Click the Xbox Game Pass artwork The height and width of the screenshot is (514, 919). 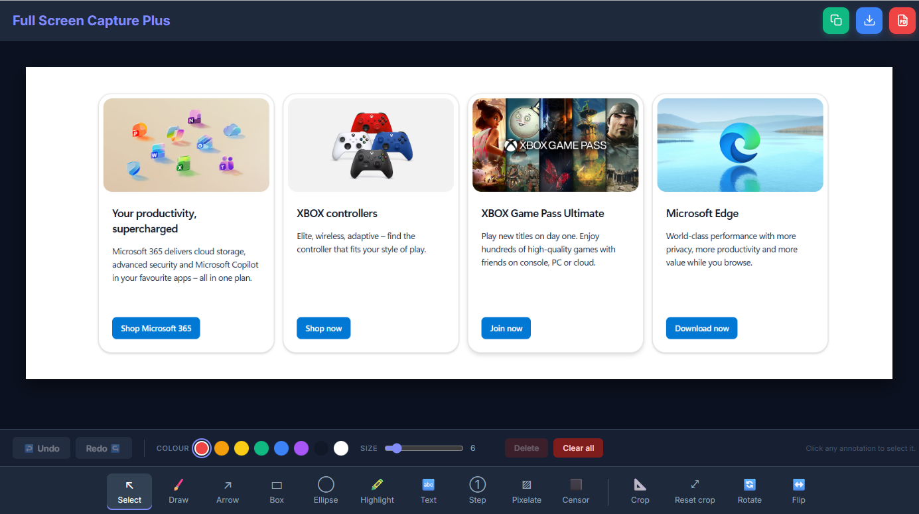click(x=555, y=145)
